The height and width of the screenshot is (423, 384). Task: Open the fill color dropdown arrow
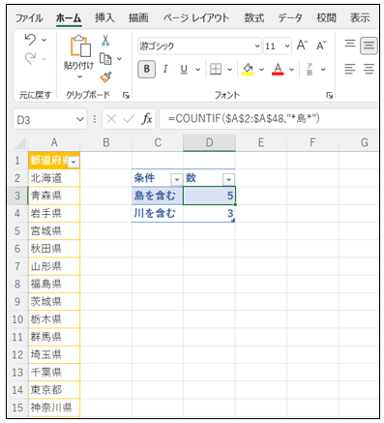click(261, 70)
